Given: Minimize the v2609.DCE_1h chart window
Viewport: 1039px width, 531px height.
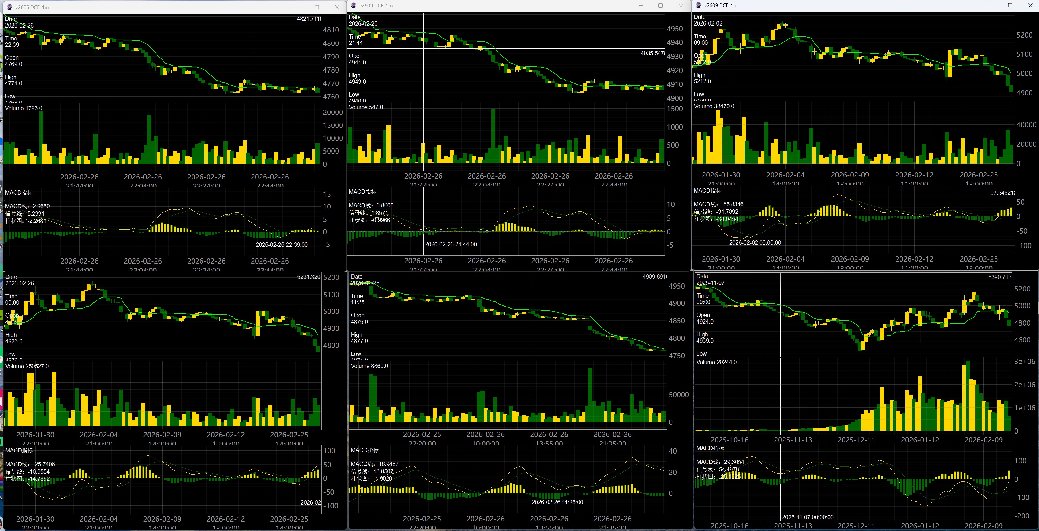Looking at the screenshot, I should click(x=990, y=5).
